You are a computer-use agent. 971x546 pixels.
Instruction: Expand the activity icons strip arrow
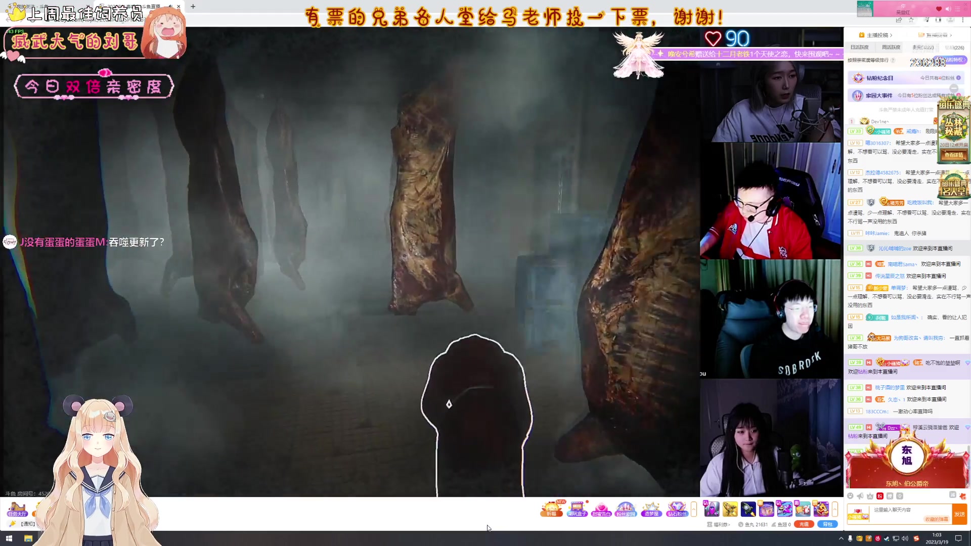694,509
